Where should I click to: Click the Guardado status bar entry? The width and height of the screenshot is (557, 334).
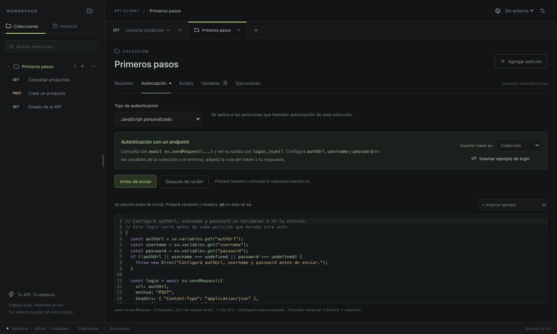pyautogui.click(x=61, y=329)
